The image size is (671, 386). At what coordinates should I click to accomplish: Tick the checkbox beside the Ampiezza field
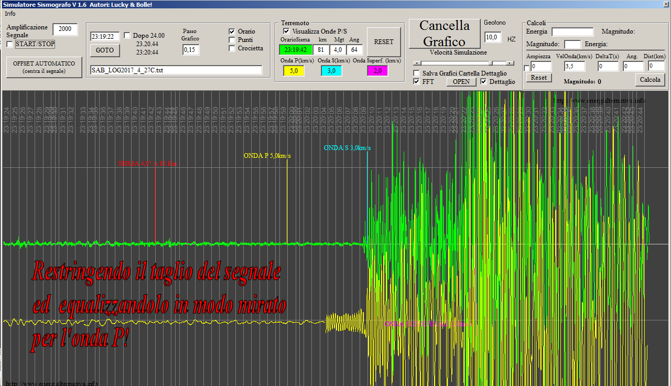click(527, 68)
